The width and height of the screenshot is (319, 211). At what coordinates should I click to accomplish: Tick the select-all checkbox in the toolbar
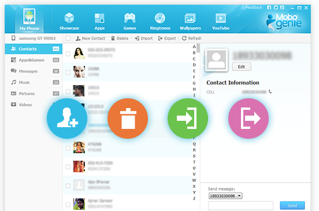click(x=68, y=38)
